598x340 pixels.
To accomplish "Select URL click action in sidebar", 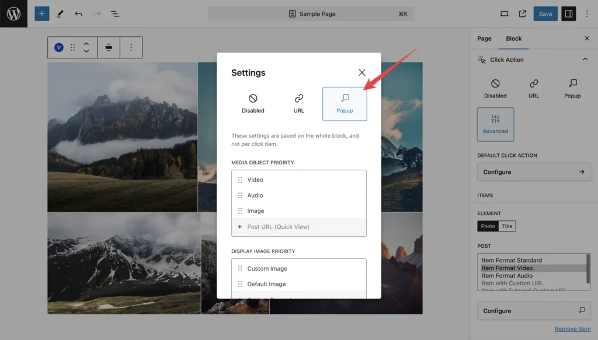I will (x=534, y=89).
